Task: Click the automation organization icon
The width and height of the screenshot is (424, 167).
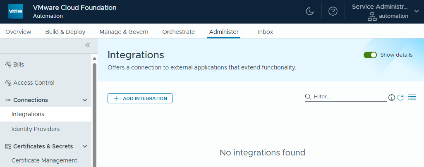Action: (x=372, y=16)
